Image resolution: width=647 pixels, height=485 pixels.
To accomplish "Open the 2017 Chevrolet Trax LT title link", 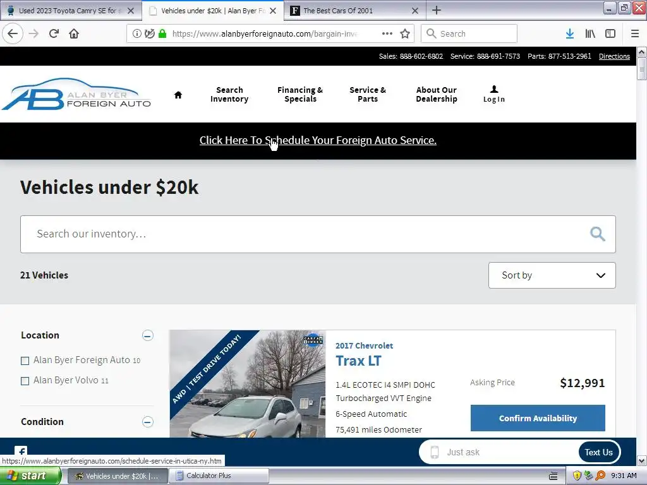I will click(x=359, y=361).
